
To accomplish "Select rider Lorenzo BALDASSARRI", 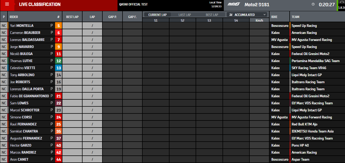I will (x=27, y=40).
